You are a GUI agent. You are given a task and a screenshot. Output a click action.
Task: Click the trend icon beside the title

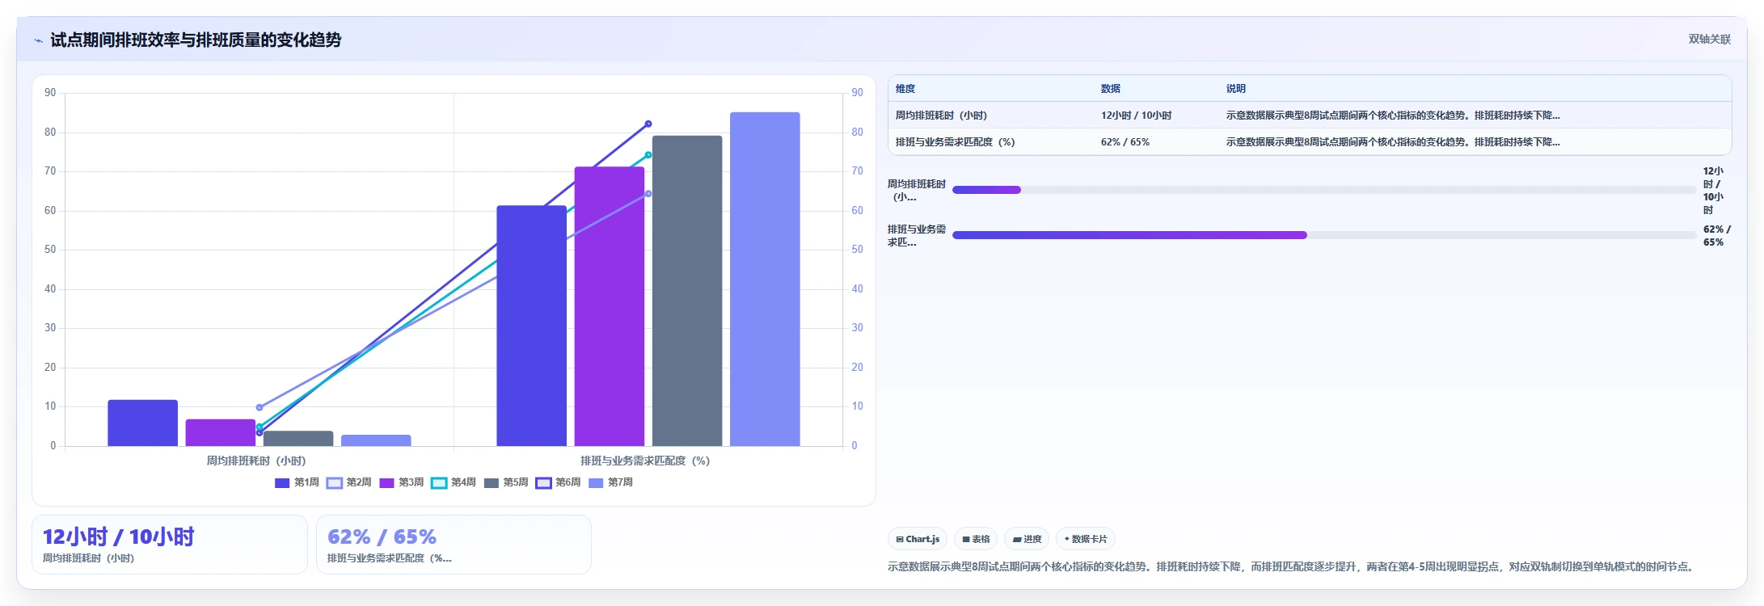point(38,40)
